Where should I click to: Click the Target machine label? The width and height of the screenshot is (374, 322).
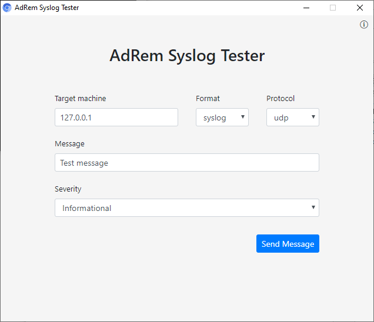click(x=81, y=99)
